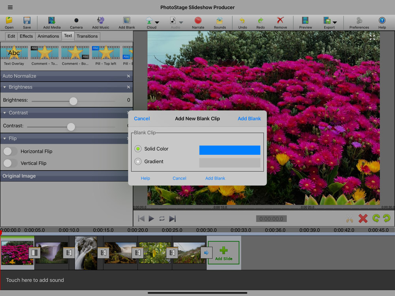
Task: Open the hamburger menu
Action: (x=10, y=7)
